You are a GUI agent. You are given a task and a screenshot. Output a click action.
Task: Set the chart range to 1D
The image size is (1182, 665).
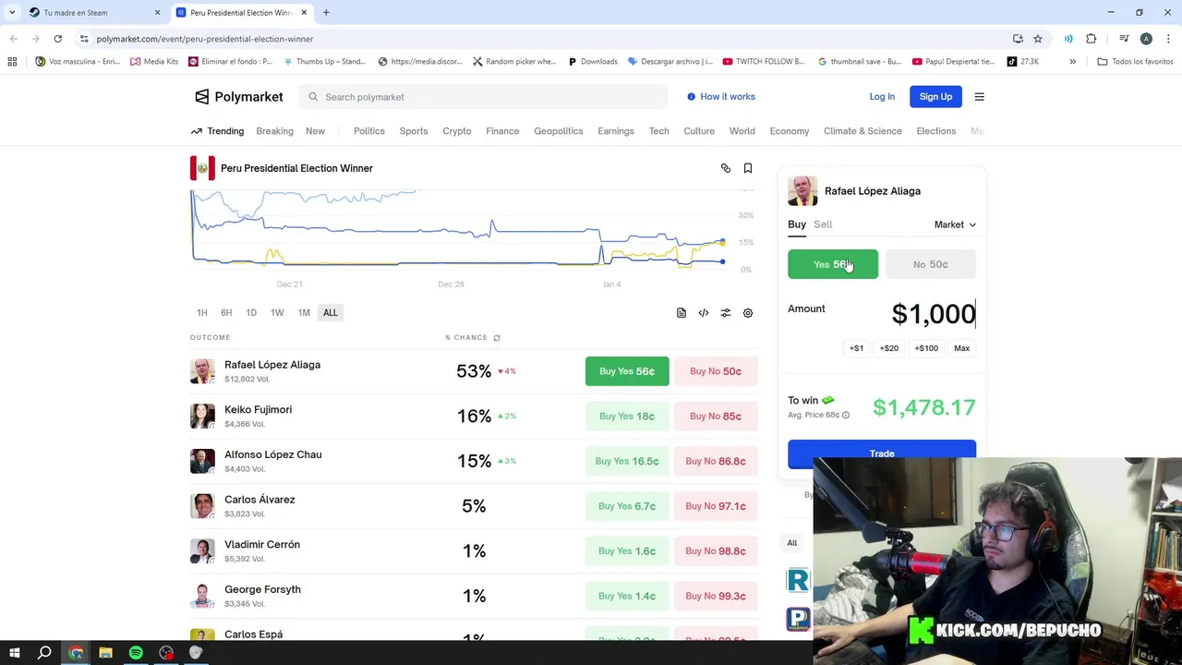point(251,313)
